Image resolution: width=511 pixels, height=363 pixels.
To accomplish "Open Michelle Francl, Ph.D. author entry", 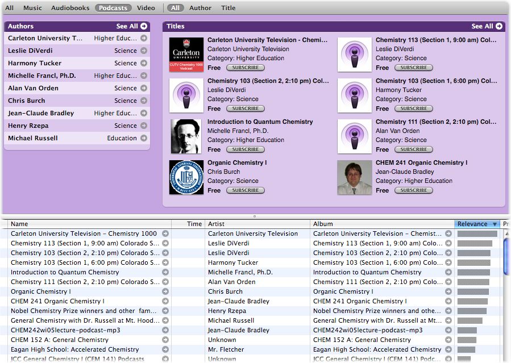I will (x=77, y=76).
